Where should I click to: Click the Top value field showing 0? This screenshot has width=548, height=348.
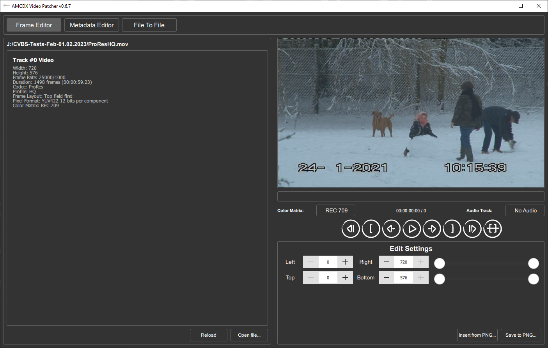pos(328,277)
